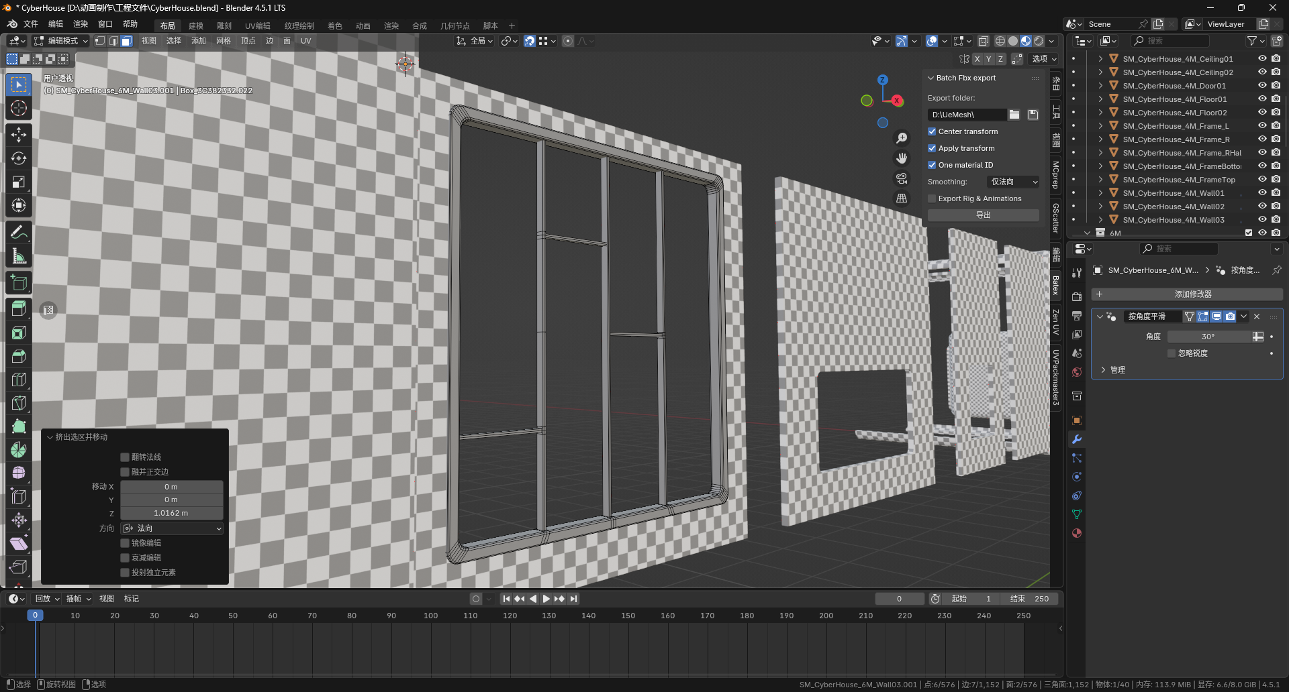The image size is (1289, 692).
Task: Collapse the Batch Fbx export panel
Action: (x=931, y=78)
